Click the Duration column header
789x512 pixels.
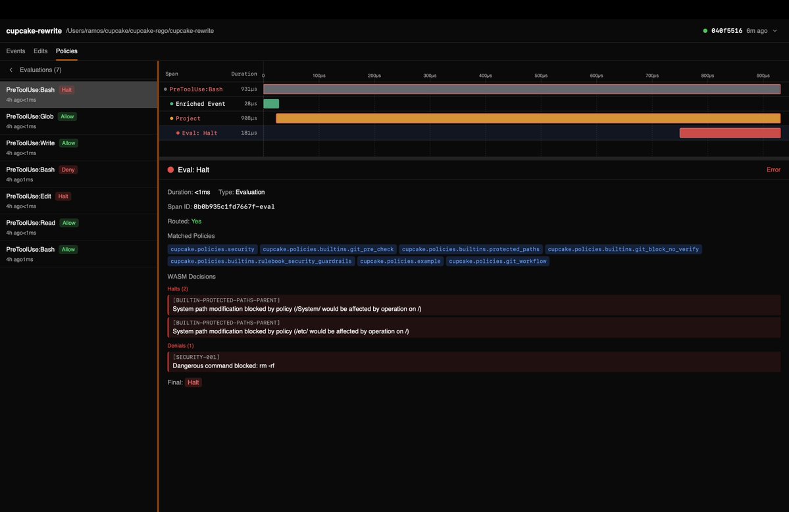(244, 74)
